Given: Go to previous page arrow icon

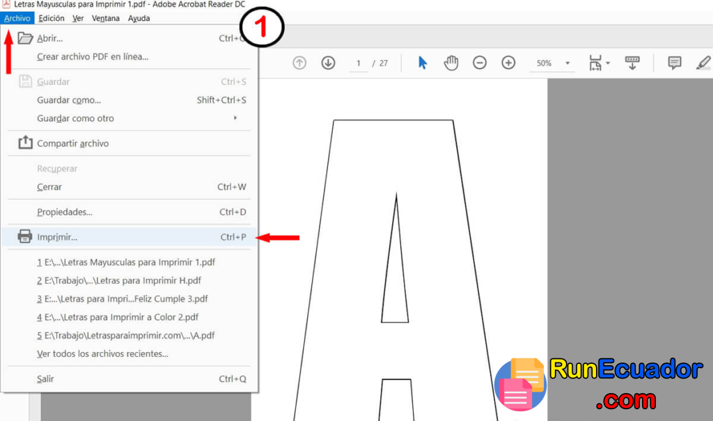Looking at the screenshot, I should tap(299, 63).
